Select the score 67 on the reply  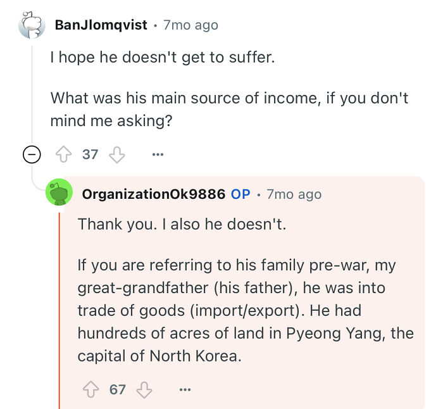tap(118, 389)
